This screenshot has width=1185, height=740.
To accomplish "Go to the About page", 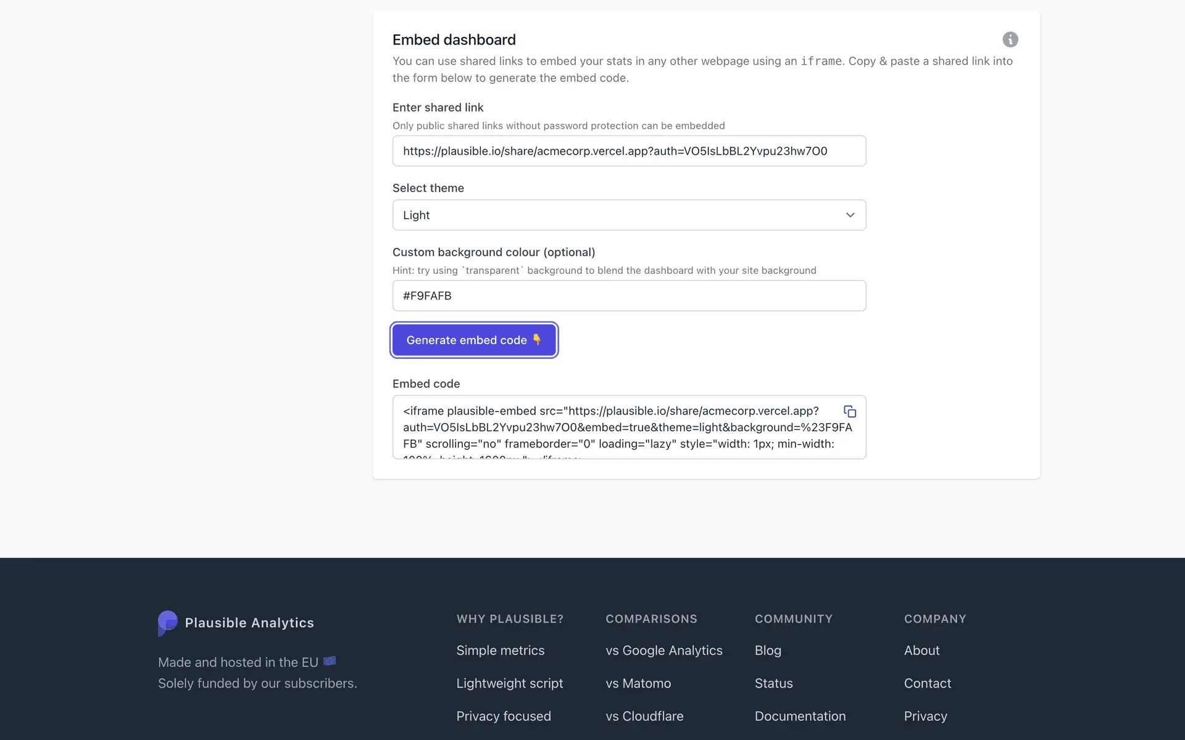I will [x=921, y=651].
